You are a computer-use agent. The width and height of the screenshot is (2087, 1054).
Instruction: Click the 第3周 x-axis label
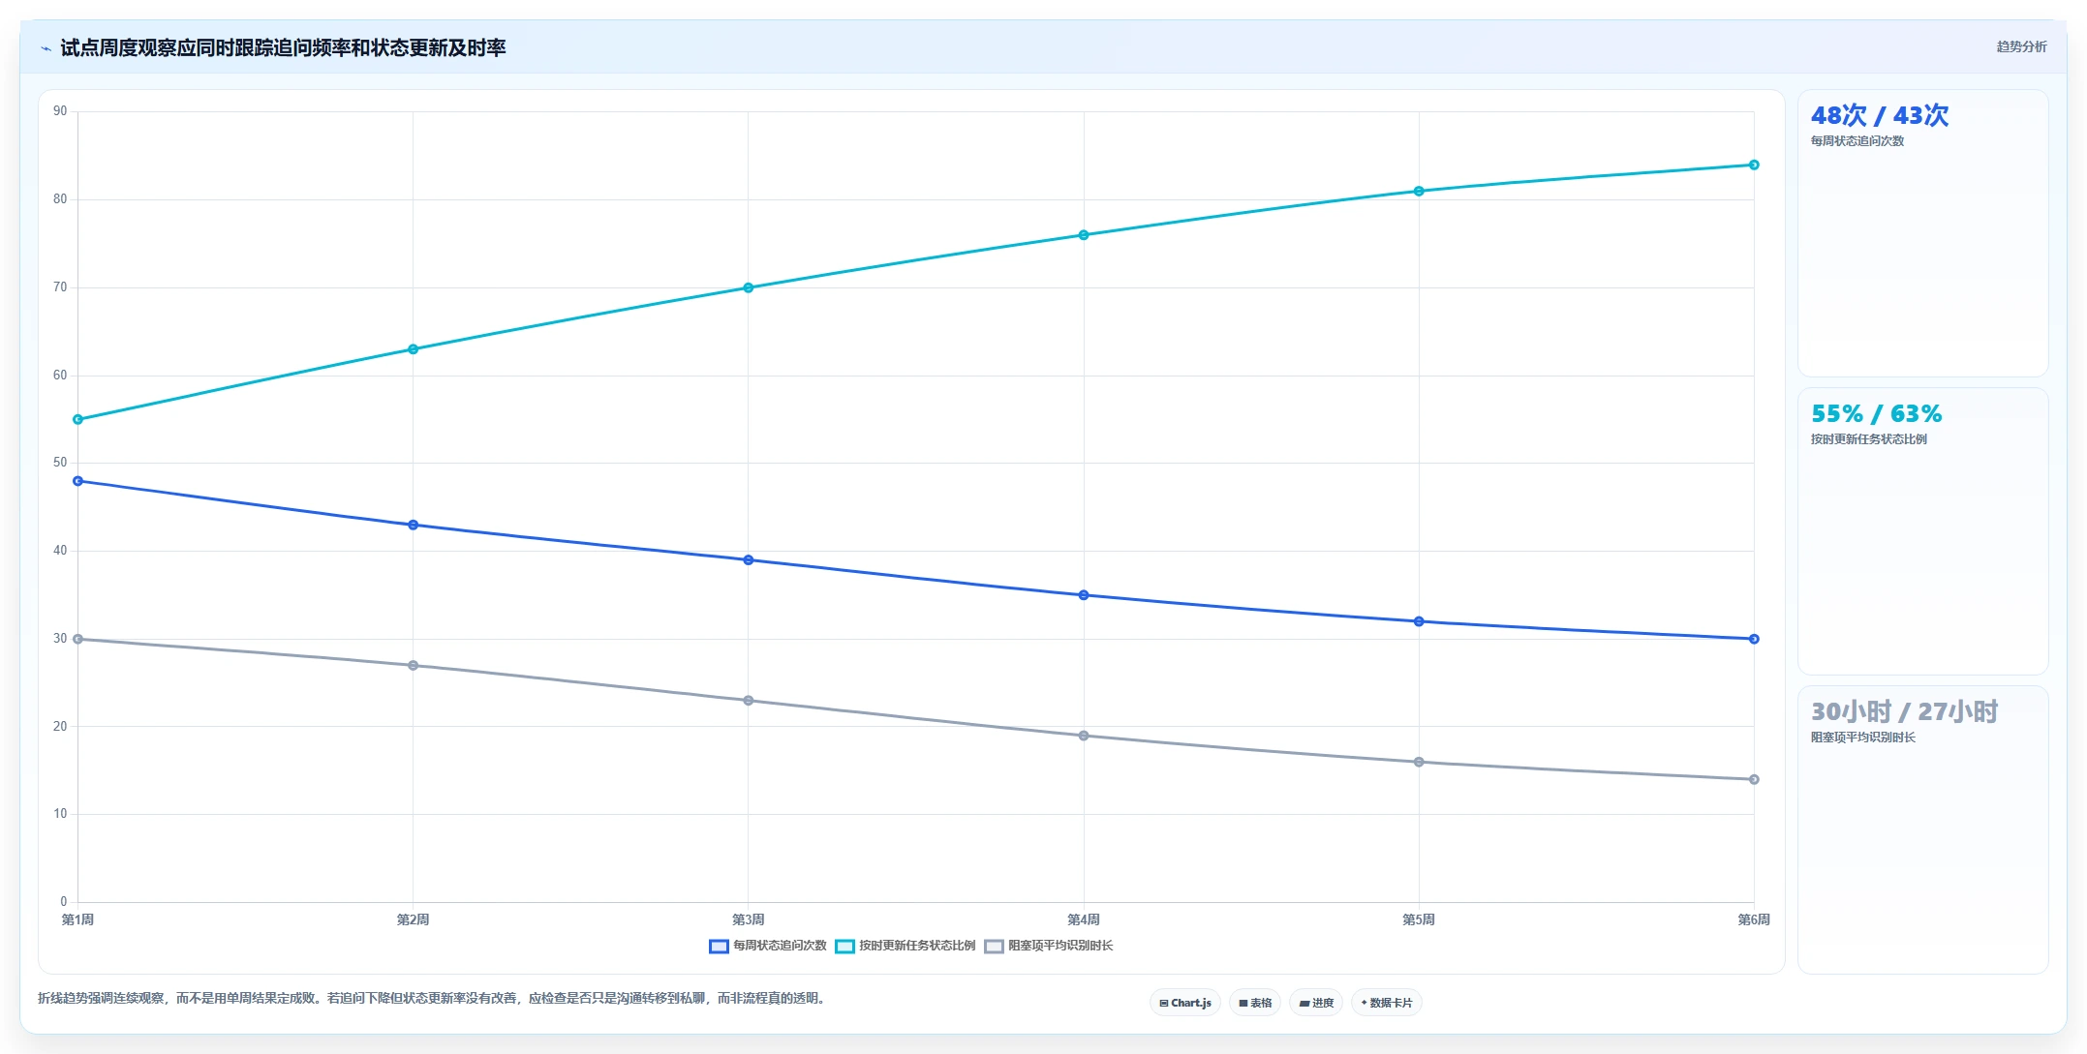click(x=748, y=919)
